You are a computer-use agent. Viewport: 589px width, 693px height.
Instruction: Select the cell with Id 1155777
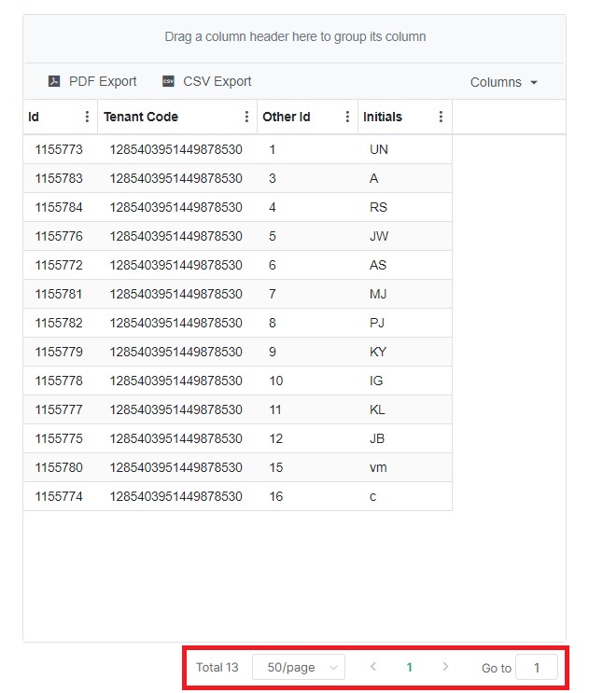[60, 409]
